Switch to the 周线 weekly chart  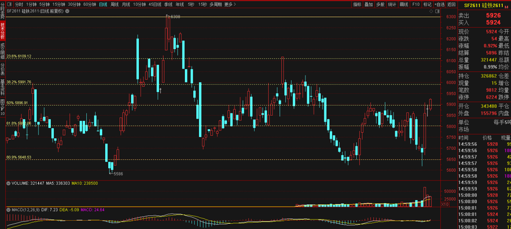click(x=115, y=5)
